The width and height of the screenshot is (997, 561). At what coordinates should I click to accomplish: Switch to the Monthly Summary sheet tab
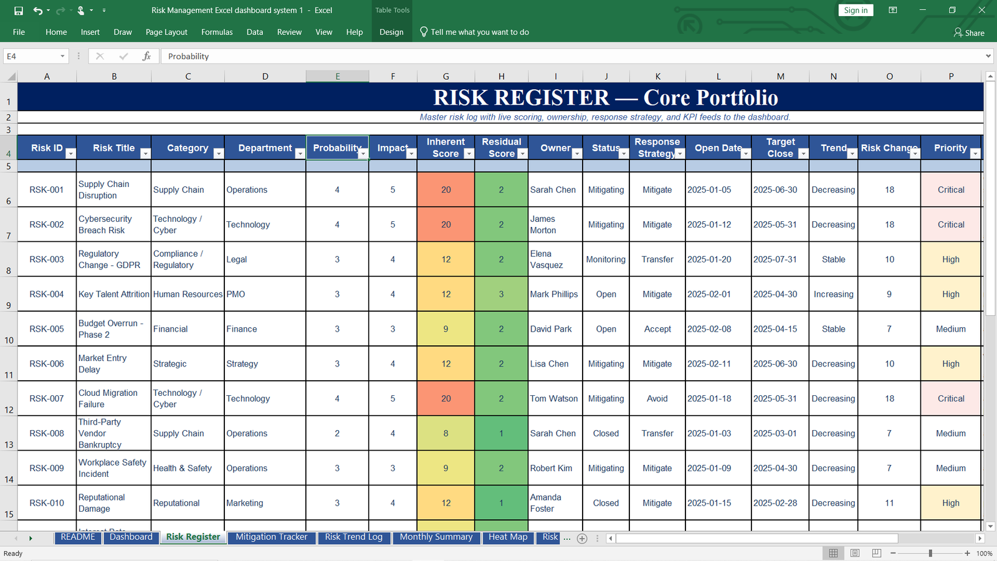tap(436, 537)
